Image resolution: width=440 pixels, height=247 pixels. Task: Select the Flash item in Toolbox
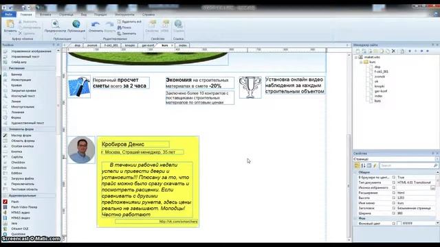15,202
